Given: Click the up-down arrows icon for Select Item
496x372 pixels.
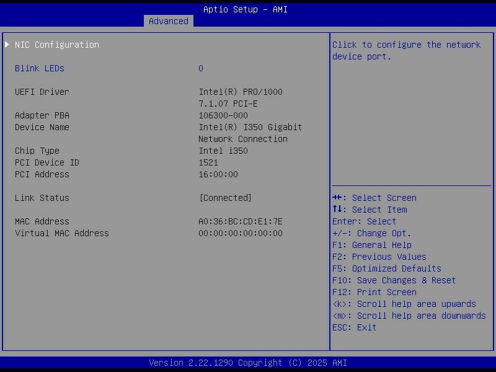Looking at the screenshot, I should click(337, 209).
